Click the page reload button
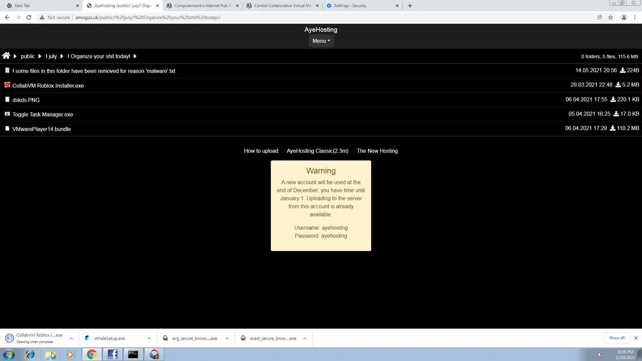642x361 pixels. pyautogui.click(x=29, y=17)
